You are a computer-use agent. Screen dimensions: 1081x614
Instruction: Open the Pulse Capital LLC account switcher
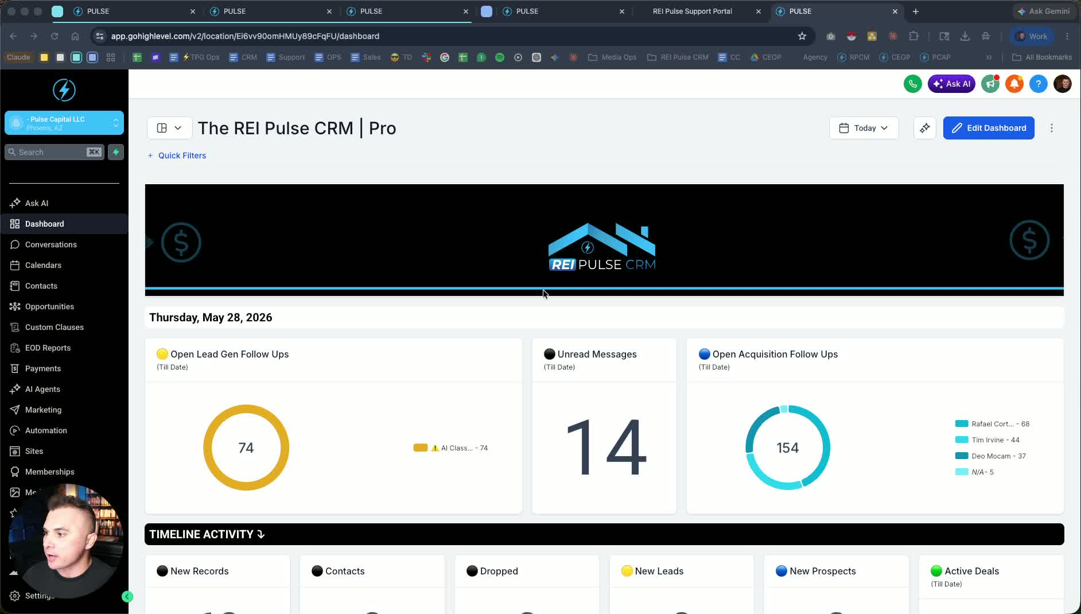(64, 123)
